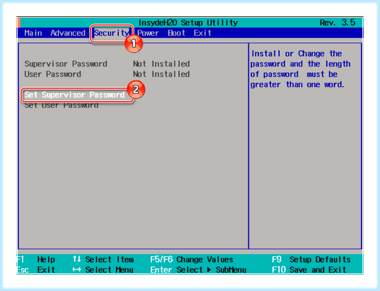Click Supervisor Password's Not Installed value
The height and width of the screenshot is (291, 380).
161,64
